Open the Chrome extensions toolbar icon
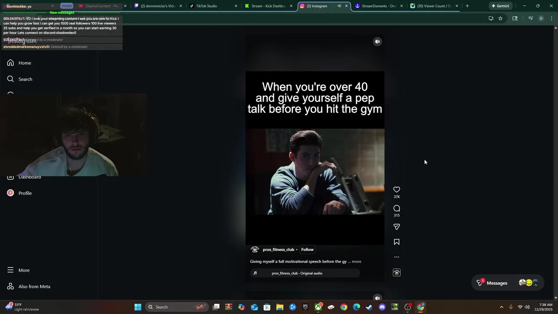This screenshot has width=558, height=314. [515, 18]
